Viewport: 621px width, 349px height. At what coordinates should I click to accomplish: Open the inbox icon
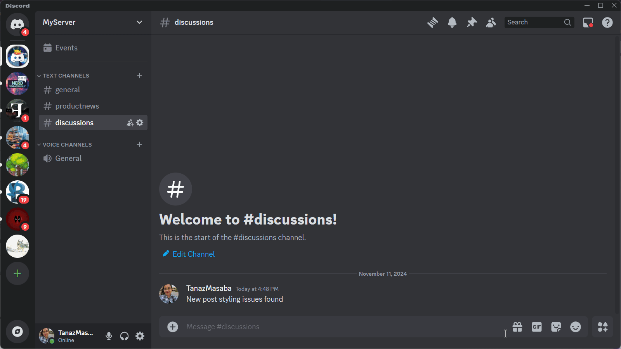[x=588, y=22]
